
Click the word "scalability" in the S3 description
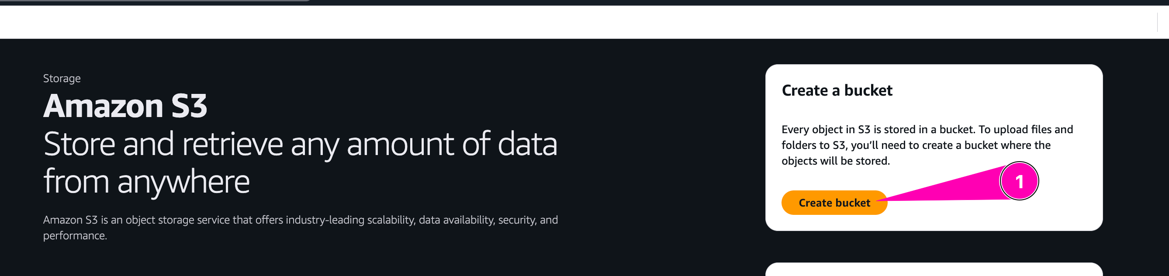tap(390, 220)
